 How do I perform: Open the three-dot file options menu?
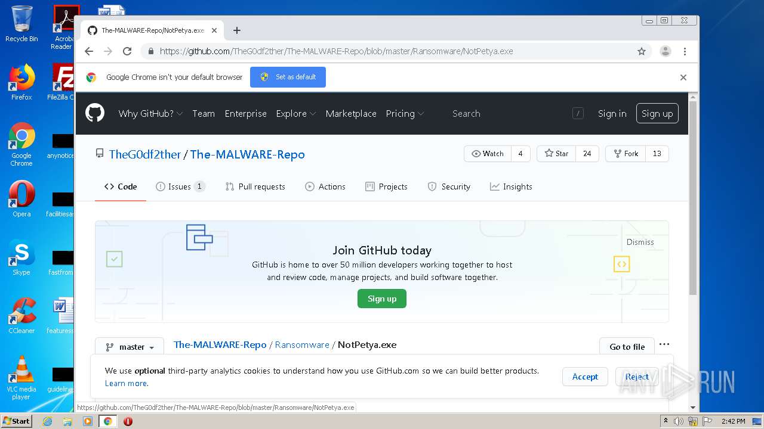664,344
